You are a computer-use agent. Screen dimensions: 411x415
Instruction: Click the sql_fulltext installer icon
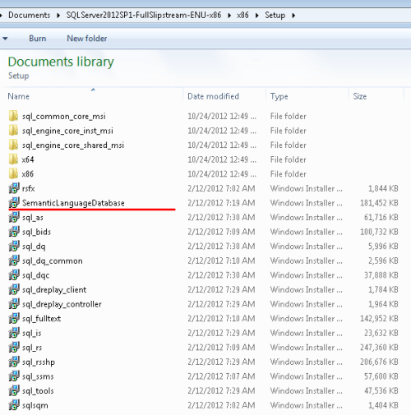(x=14, y=318)
